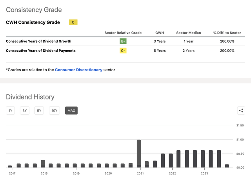This screenshot has width=251, height=184.
Task: Click the CWH column header
Action: (160, 33)
